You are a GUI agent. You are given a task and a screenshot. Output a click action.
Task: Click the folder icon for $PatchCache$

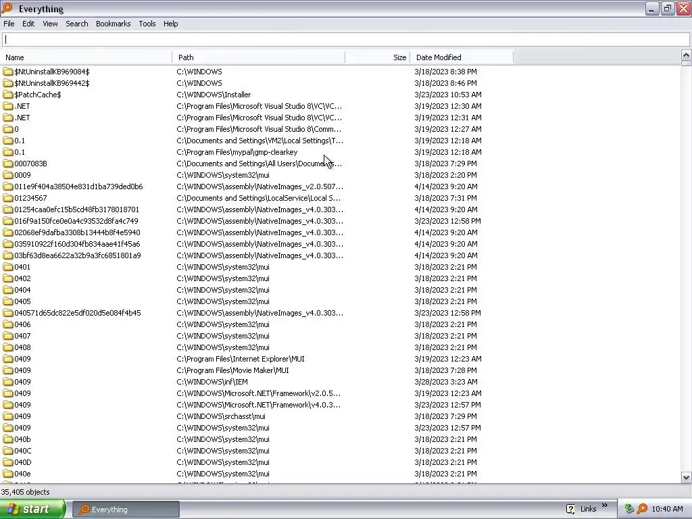tap(8, 95)
